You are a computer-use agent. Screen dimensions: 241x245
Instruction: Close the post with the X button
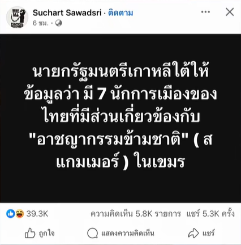pyautogui.click(x=230, y=12)
